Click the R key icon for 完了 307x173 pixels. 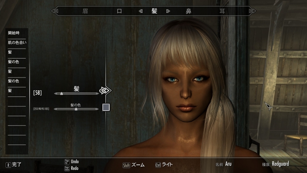point(8,165)
